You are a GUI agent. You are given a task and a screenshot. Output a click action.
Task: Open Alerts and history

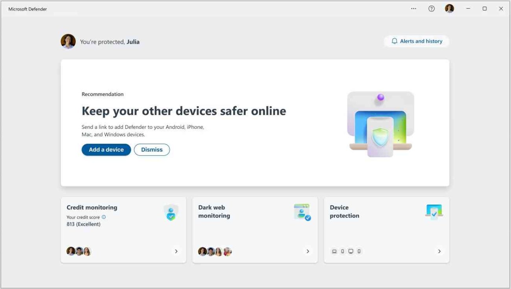tap(416, 41)
